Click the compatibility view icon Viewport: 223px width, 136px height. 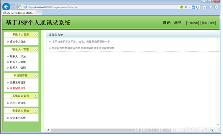coord(193,7)
